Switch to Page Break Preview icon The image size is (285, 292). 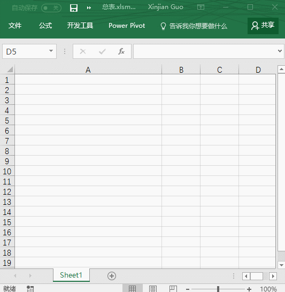pos(173,289)
